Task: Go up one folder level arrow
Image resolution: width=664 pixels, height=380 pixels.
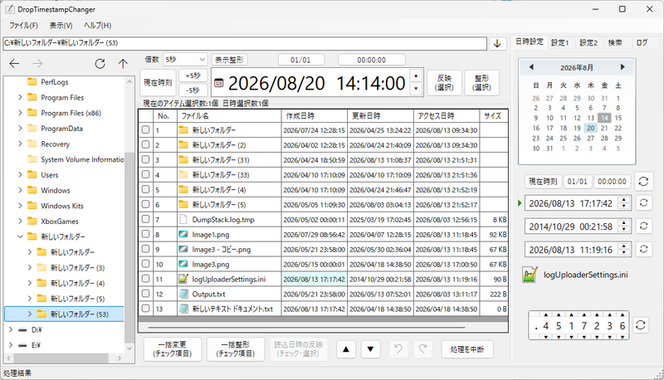Action: pos(123,64)
